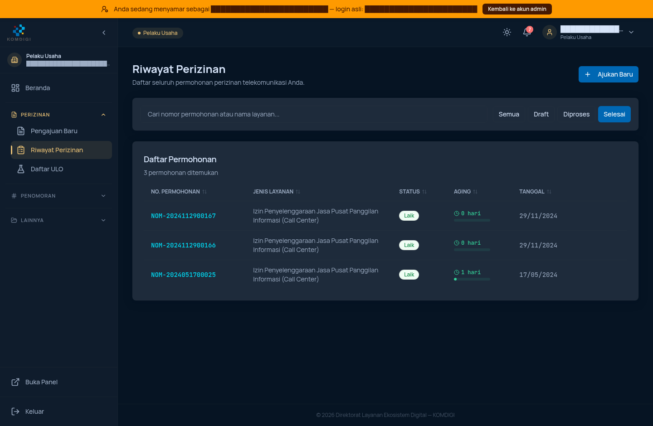Image resolution: width=653 pixels, height=426 pixels.
Task: Click Laik status of NOM-2024051700025
Action: [409, 275]
